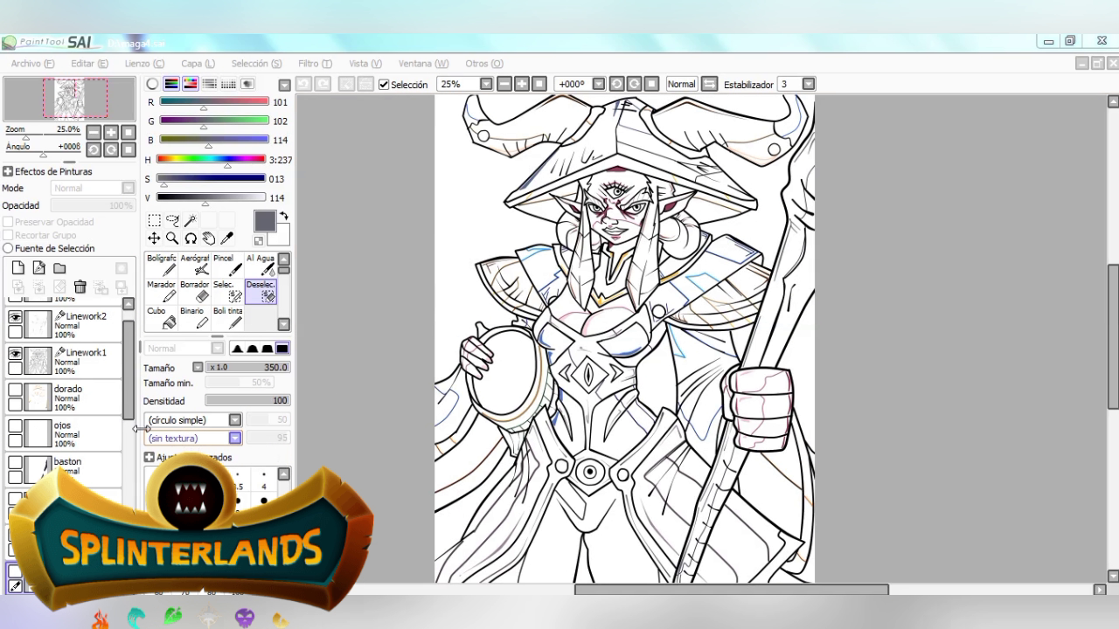Viewport: 1119px width, 629px height.
Task: Choose the eyedropper color picker tool
Action: point(227,238)
